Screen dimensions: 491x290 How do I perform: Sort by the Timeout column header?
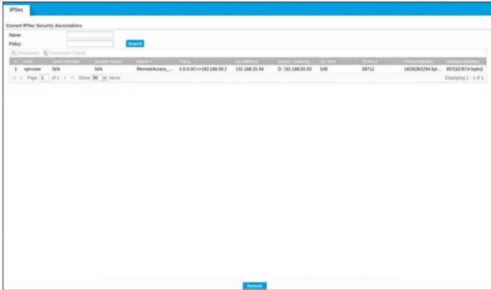click(x=370, y=61)
